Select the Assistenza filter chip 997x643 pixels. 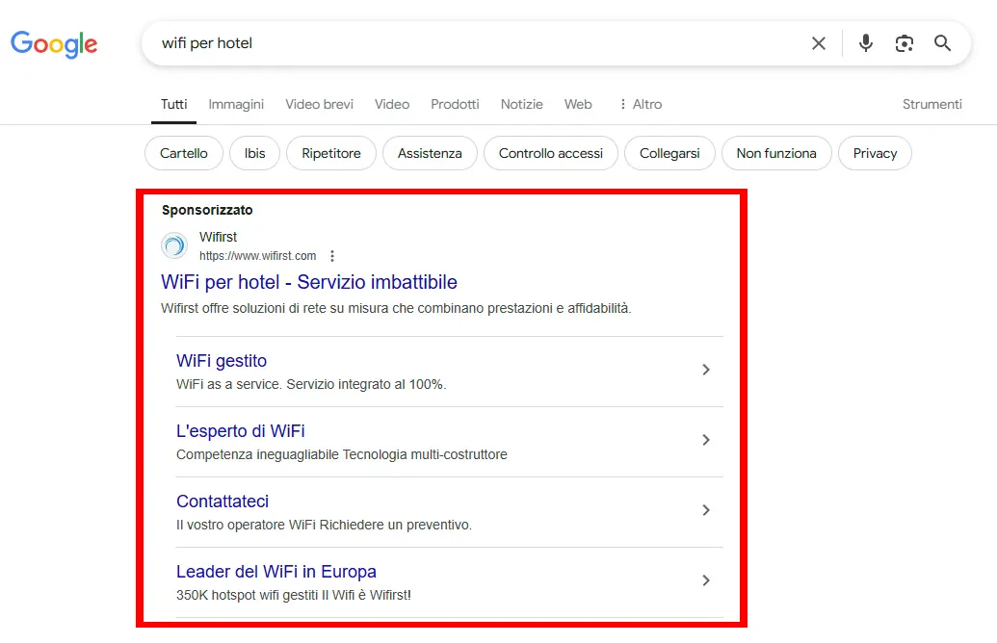coord(430,153)
